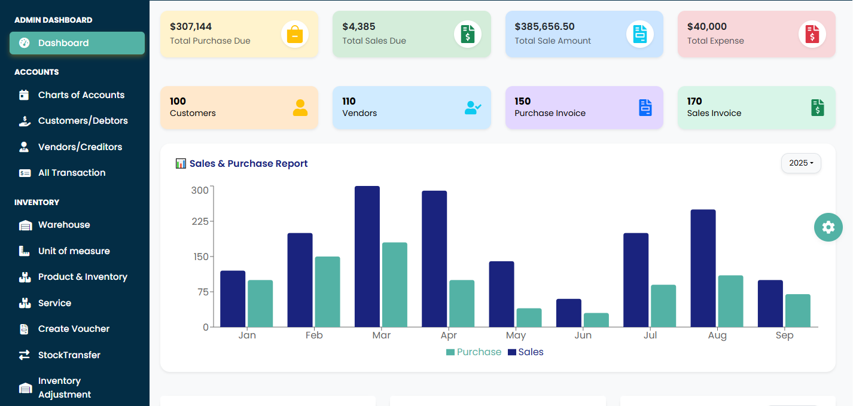853x406 pixels.
Task: Open Create Voucher using its document icon
Action: [24, 328]
